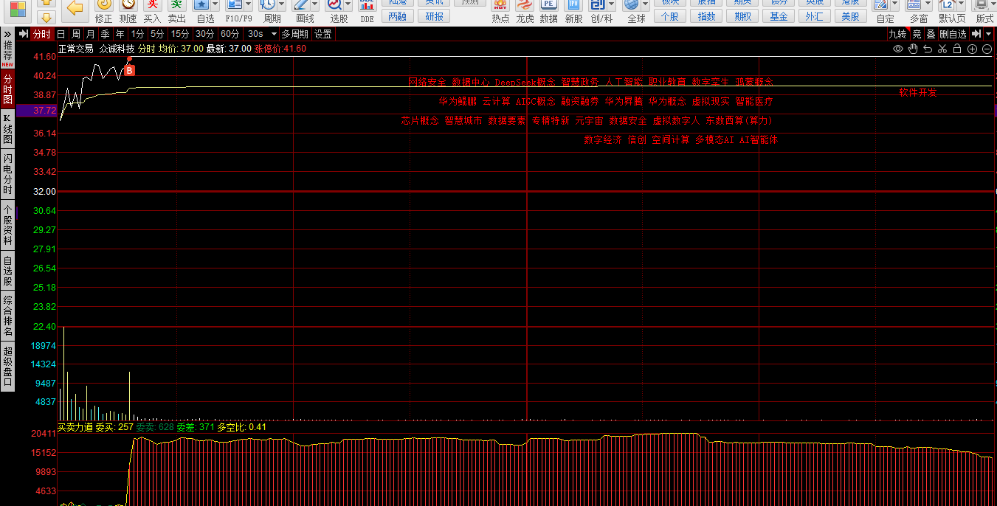Expand the 全球 global markets dropdown arrow
Viewport: 997px width, 506px height.
[646, 5]
